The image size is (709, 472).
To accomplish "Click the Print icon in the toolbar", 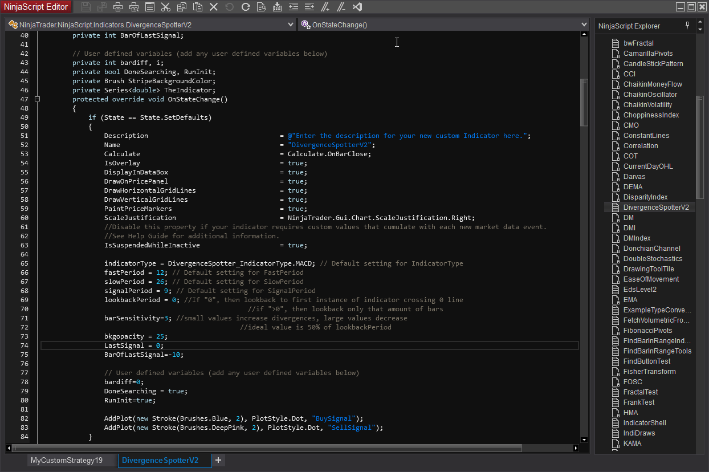I will point(118,7).
